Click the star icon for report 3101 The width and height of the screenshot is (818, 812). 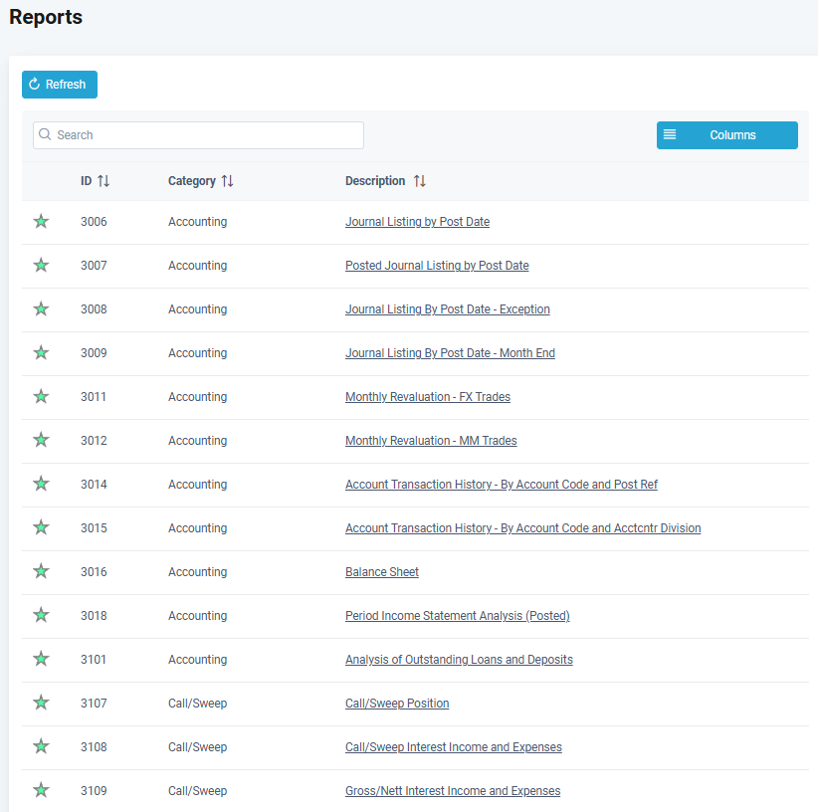(x=41, y=660)
